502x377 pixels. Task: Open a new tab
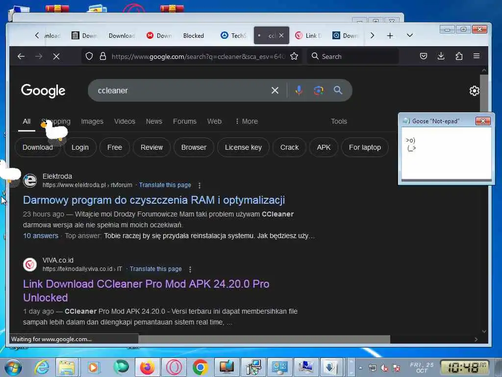pos(390,35)
